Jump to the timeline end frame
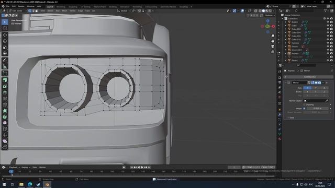This screenshot has width=335, height=188. pyautogui.click(x=149, y=167)
